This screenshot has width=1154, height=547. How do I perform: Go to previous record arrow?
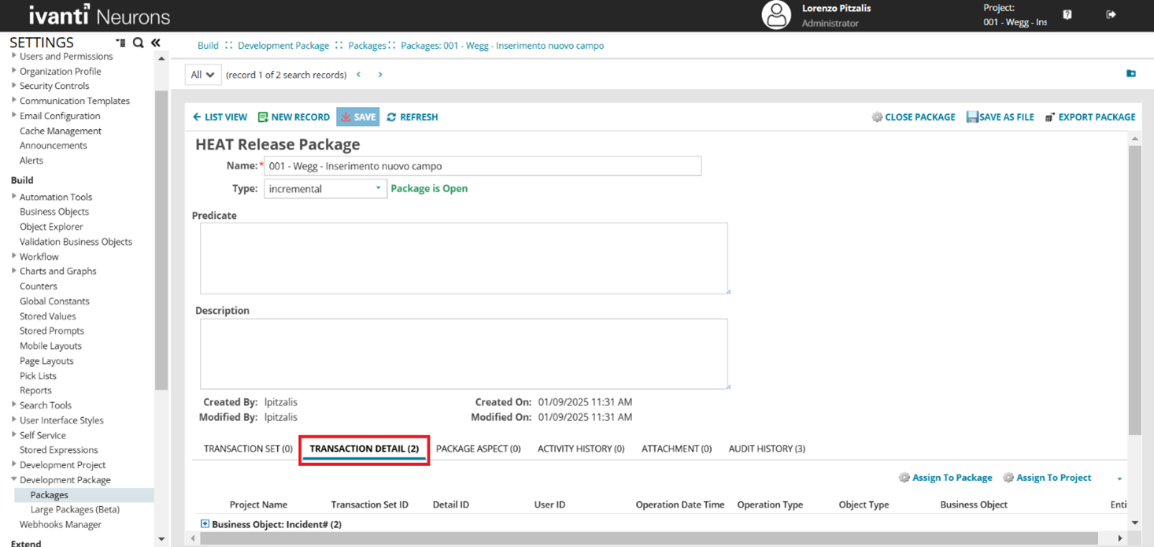[359, 75]
